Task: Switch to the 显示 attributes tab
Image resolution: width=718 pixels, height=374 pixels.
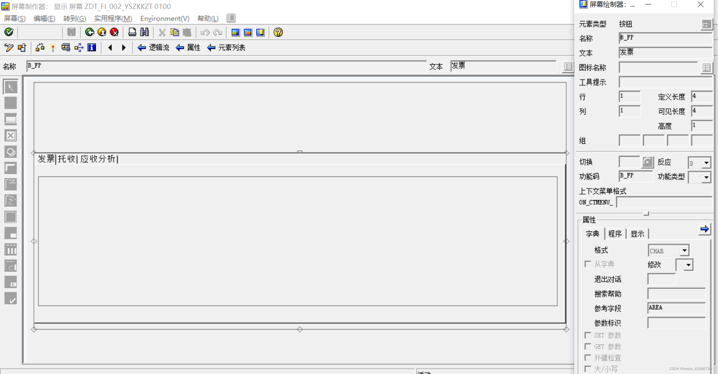Action: coord(637,234)
